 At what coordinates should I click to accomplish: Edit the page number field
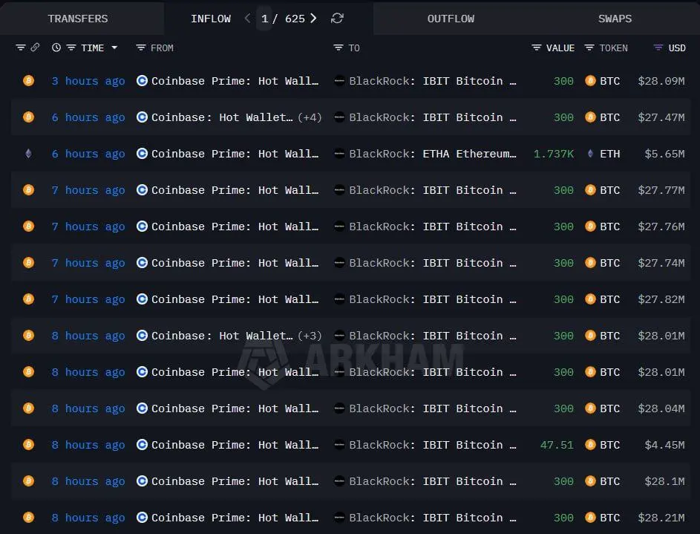tap(264, 19)
